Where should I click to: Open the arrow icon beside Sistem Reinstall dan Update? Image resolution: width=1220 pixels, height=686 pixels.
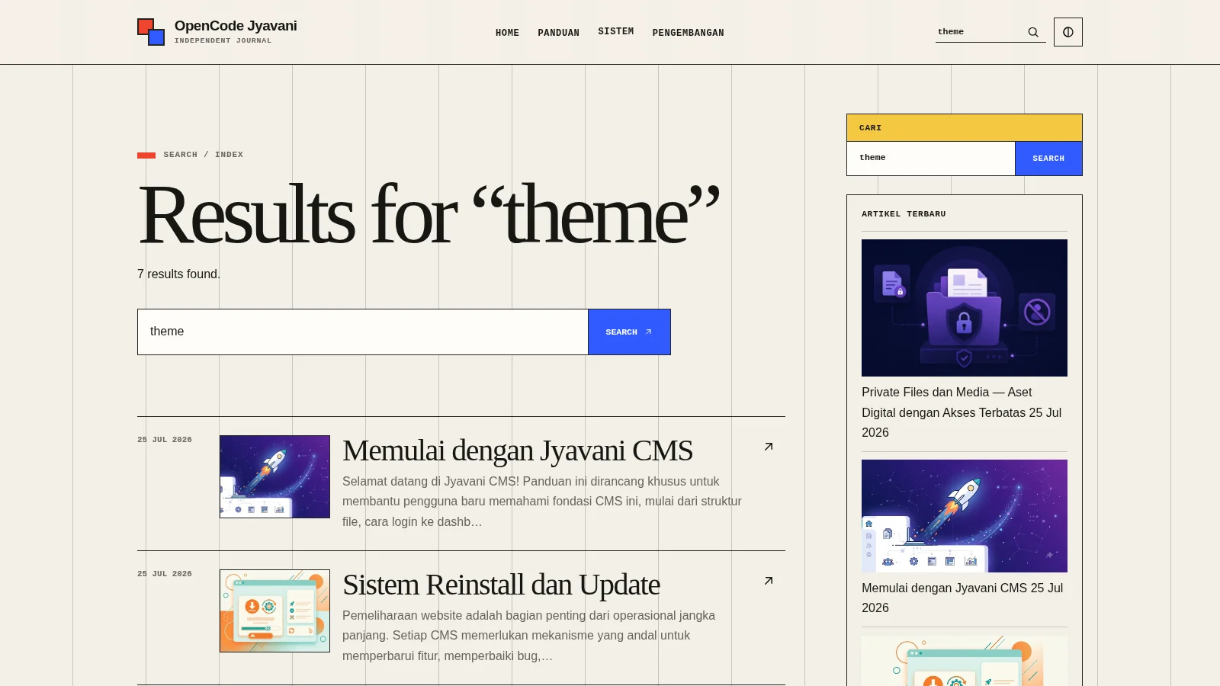[x=769, y=581]
